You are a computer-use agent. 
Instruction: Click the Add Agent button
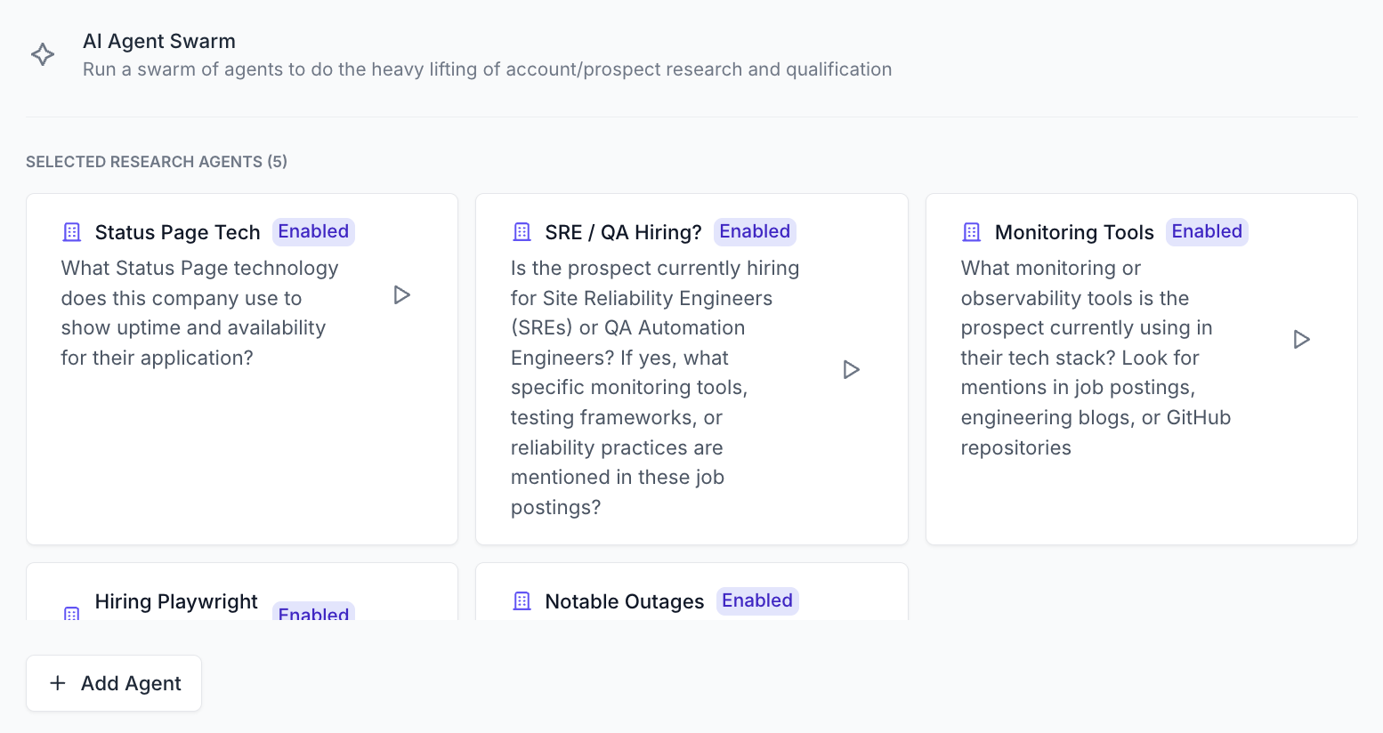click(114, 683)
